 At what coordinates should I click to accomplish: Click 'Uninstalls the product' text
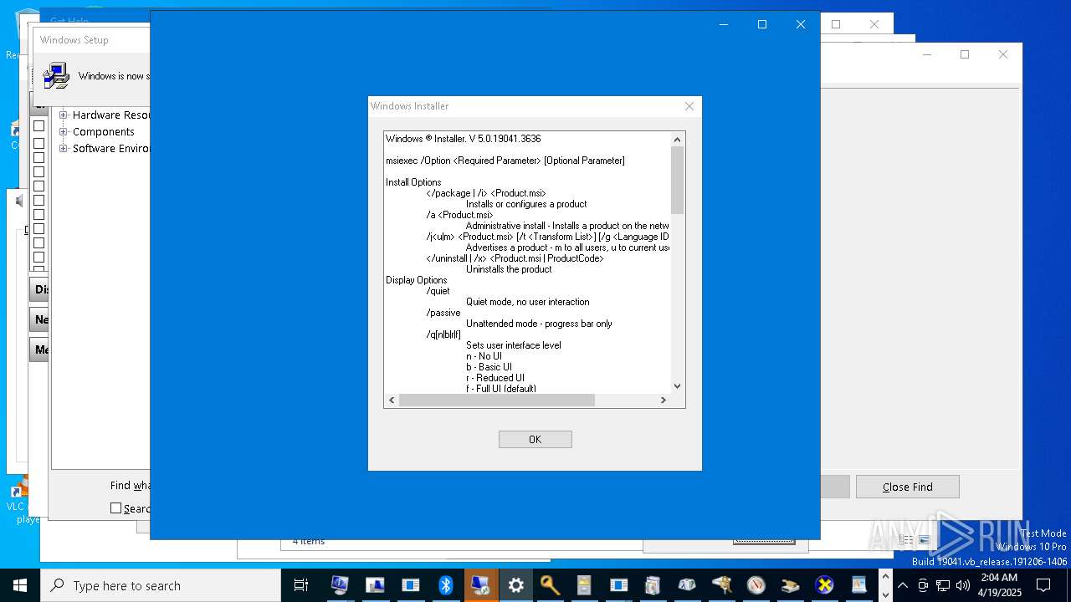509,269
